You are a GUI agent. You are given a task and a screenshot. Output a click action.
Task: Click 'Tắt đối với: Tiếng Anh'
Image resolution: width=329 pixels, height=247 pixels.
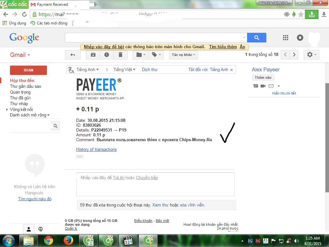click(208, 69)
